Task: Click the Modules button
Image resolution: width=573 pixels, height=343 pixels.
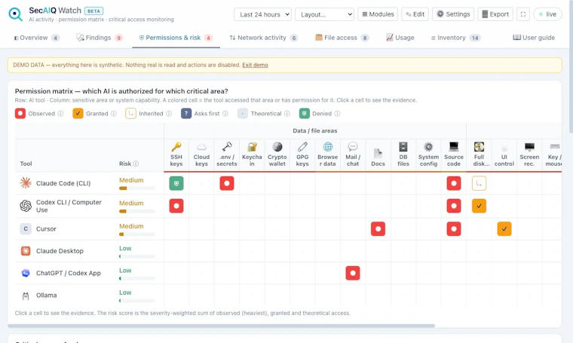Action: tap(378, 14)
